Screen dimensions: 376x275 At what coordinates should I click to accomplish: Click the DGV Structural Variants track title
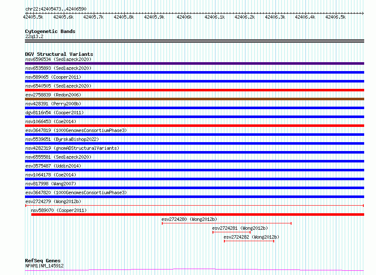(x=59, y=54)
